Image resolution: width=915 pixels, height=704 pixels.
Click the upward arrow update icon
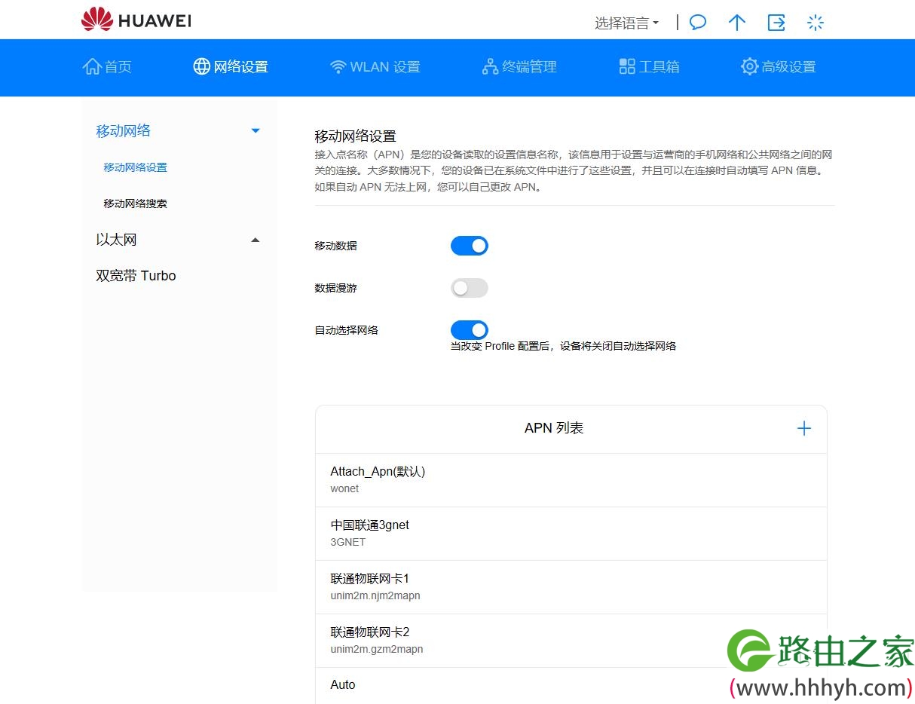pyautogui.click(x=737, y=23)
